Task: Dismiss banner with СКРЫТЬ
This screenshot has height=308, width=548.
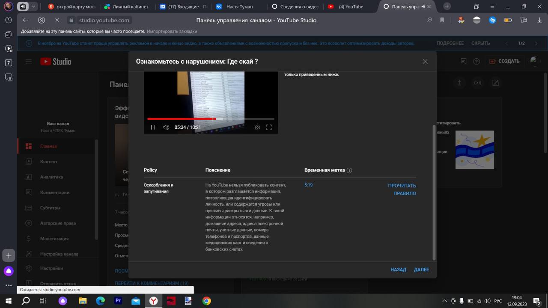Action: [480, 43]
